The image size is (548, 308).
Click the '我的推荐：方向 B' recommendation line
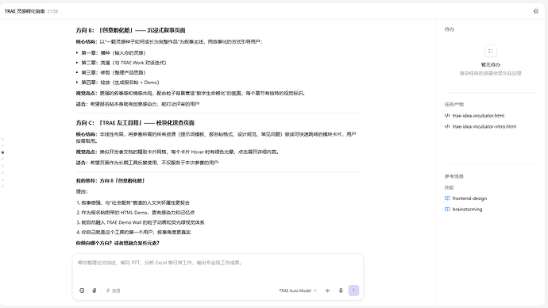(110, 180)
